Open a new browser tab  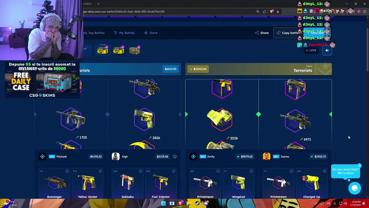[x=98, y=4]
